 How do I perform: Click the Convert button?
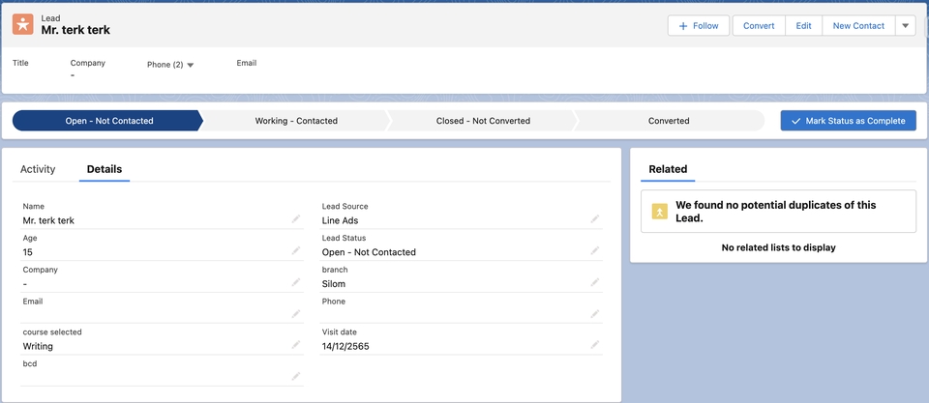759,26
